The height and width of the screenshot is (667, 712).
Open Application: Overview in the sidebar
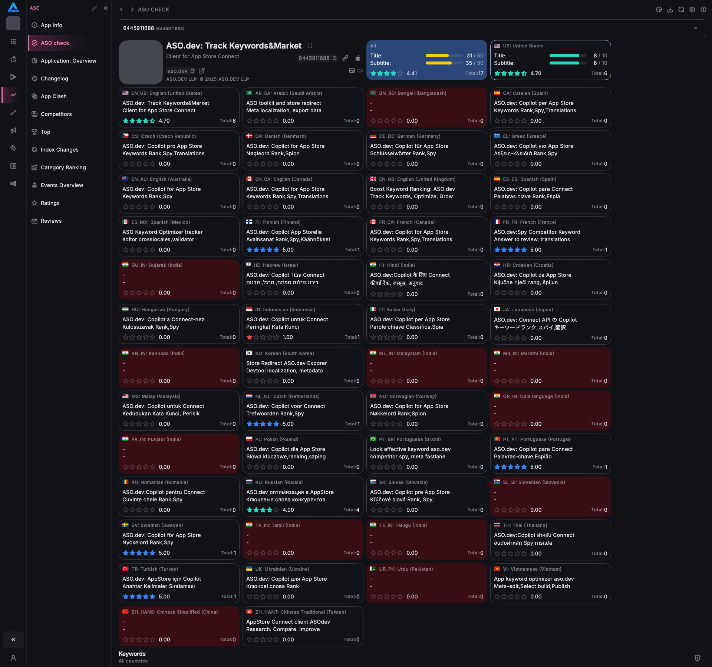tap(69, 61)
